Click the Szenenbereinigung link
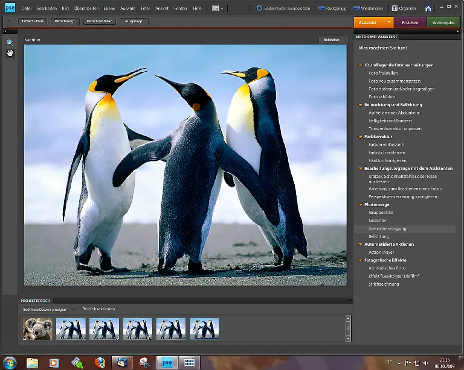This screenshot has height=370, width=464. 387,229
